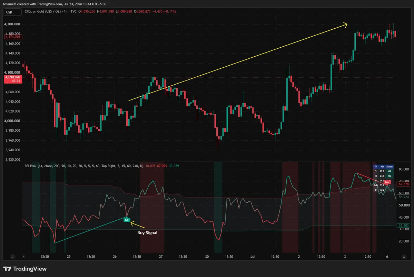Click the Z timezone icon on time axis

click(x=12, y=257)
